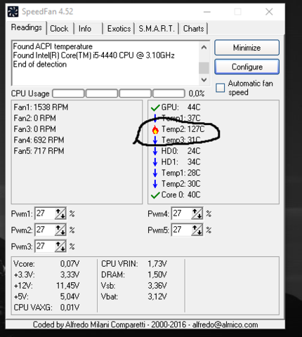Click the second CPU Usage bar
Image resolution: width=302 pixels, height=337 pixels.
point(102,93)
